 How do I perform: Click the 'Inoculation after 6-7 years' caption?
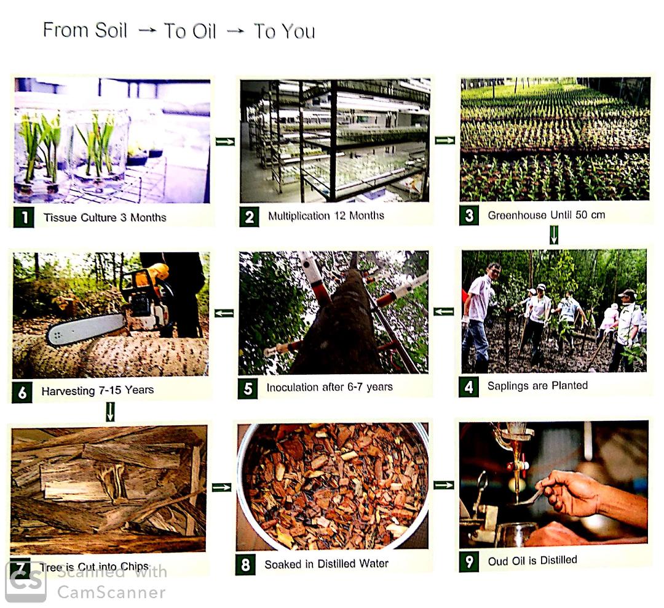click(x=330, y=387)
